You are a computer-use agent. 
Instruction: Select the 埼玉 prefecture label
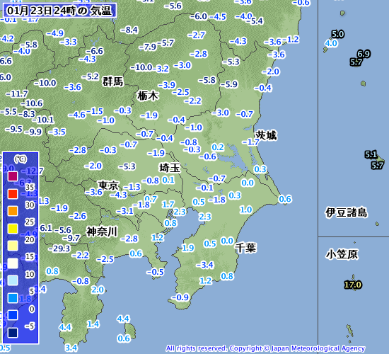pos(170,168)
